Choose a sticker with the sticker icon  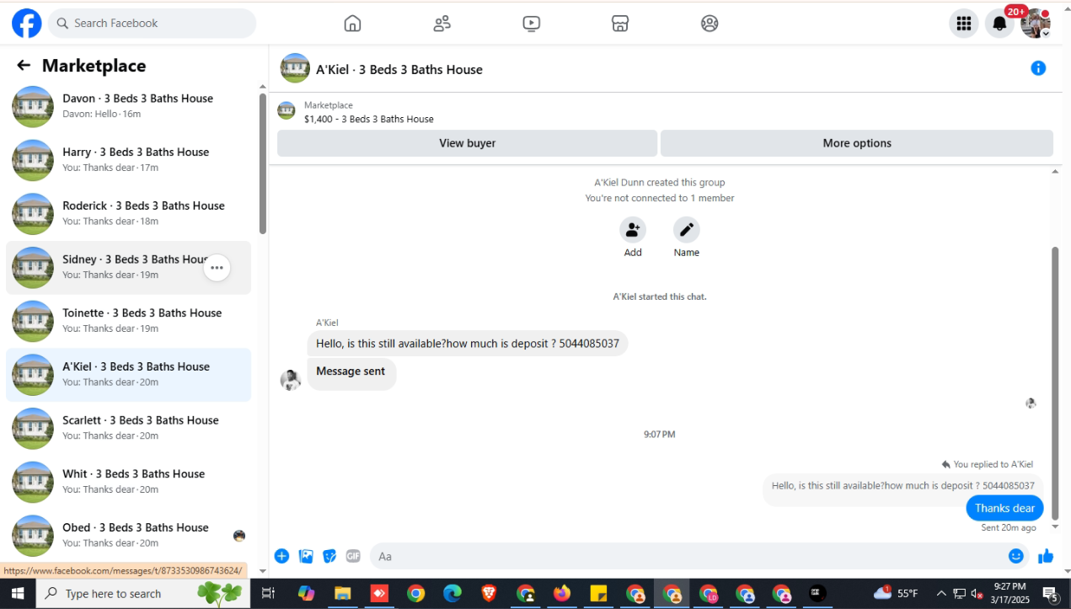329,556
